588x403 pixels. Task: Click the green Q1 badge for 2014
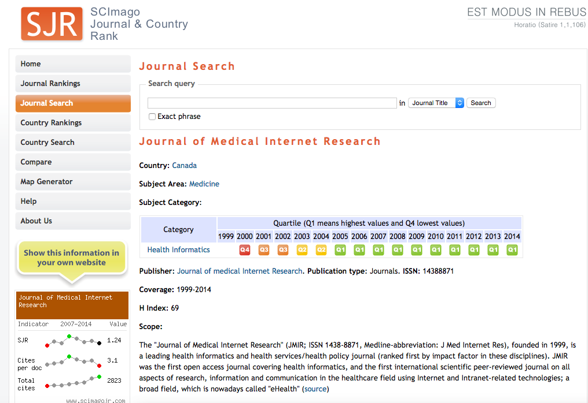(512, 250)
